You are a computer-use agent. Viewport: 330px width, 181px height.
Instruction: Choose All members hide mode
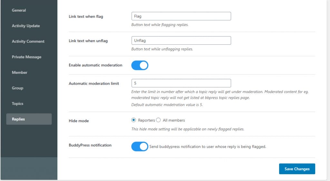tap(158, 120)
